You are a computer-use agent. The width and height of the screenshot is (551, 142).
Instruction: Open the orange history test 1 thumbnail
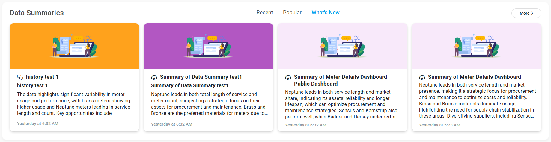74,46
